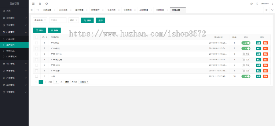This screenshot has height=126, width=275.
Task: Switch to the 会员列表 tab
Action: coord(111,10)
